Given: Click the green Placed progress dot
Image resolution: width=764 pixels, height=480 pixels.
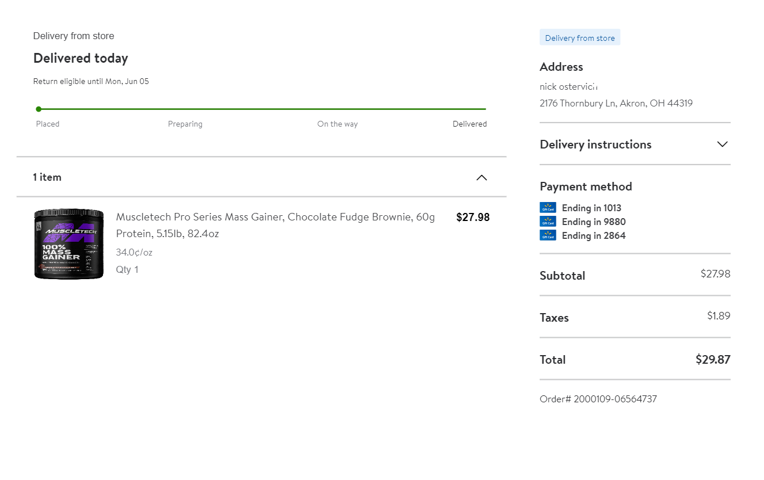Looking at the screenshot, I should point(39,109).
